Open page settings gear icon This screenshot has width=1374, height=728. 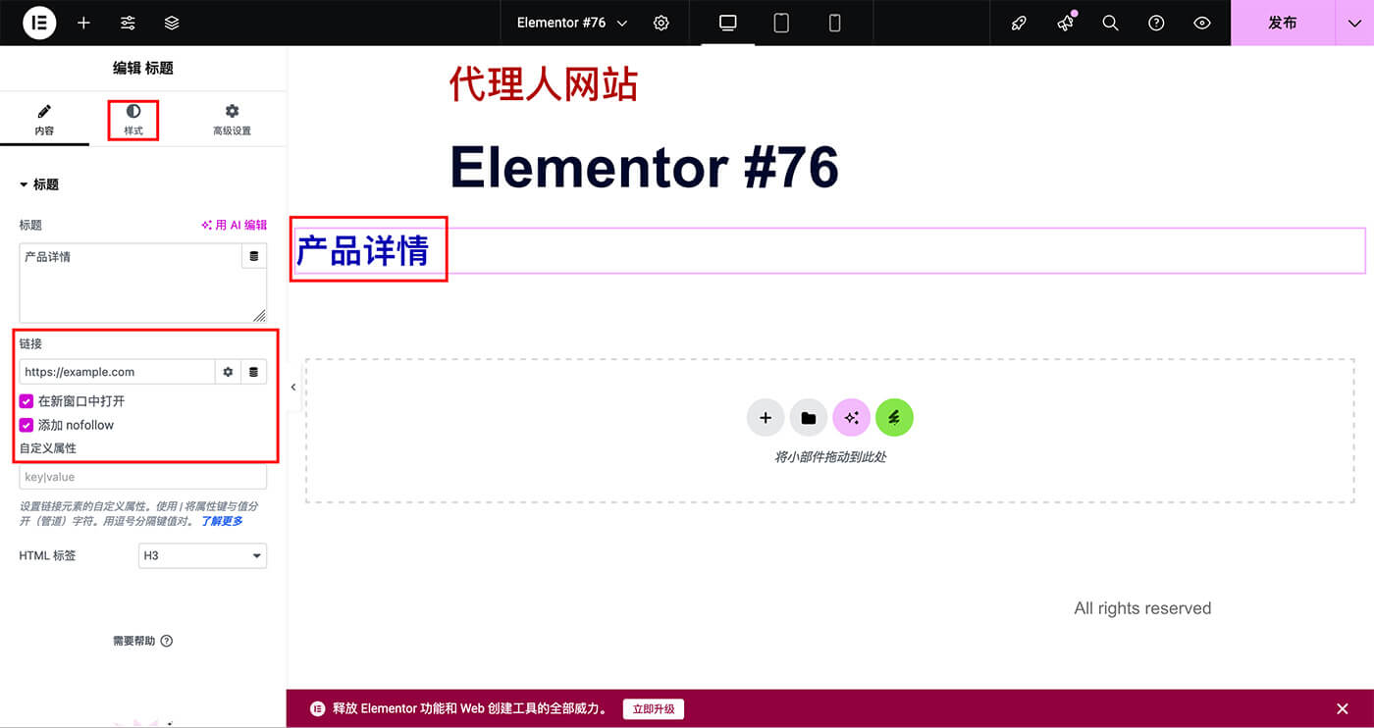coord(661,23)
